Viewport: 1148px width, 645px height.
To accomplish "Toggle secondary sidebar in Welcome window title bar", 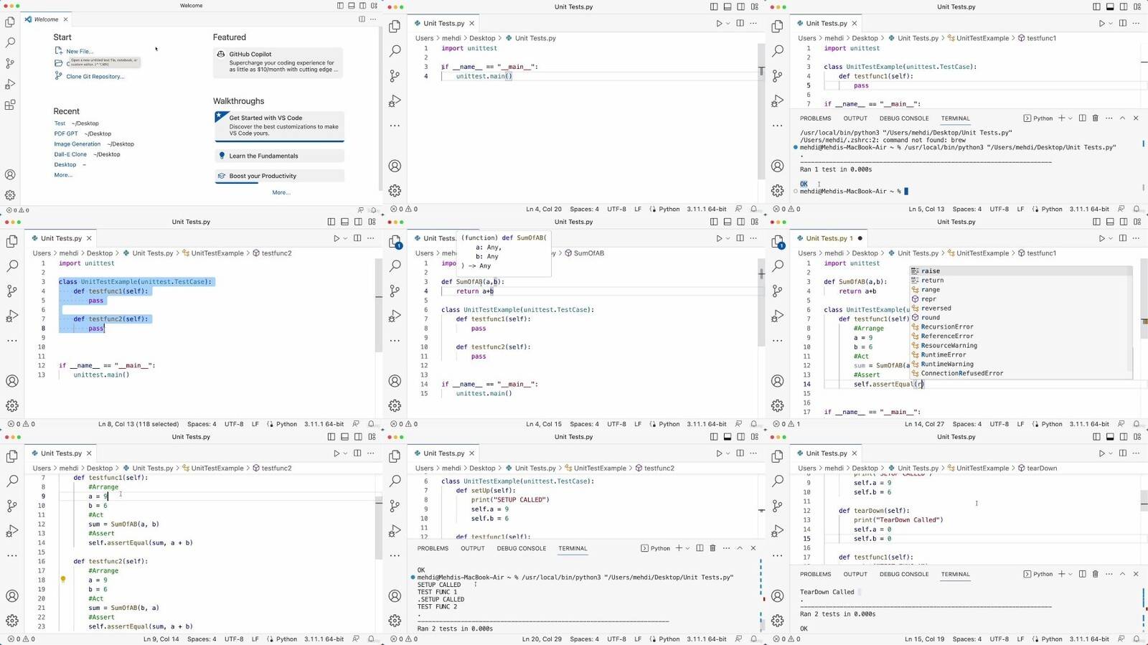I will point(363,6).
